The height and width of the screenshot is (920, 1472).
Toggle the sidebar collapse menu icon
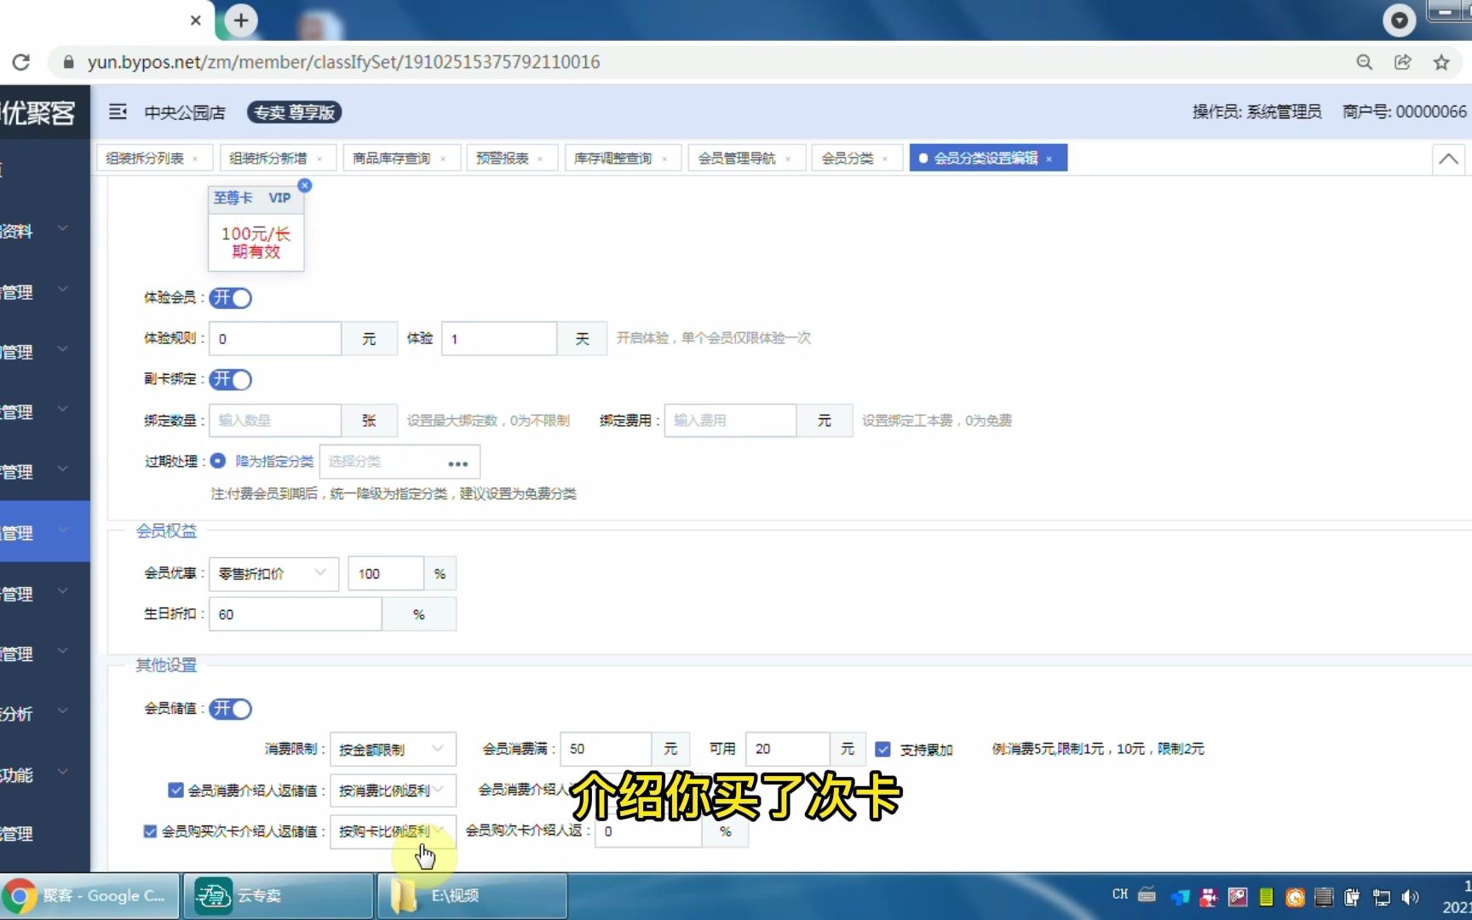[118, 112]
